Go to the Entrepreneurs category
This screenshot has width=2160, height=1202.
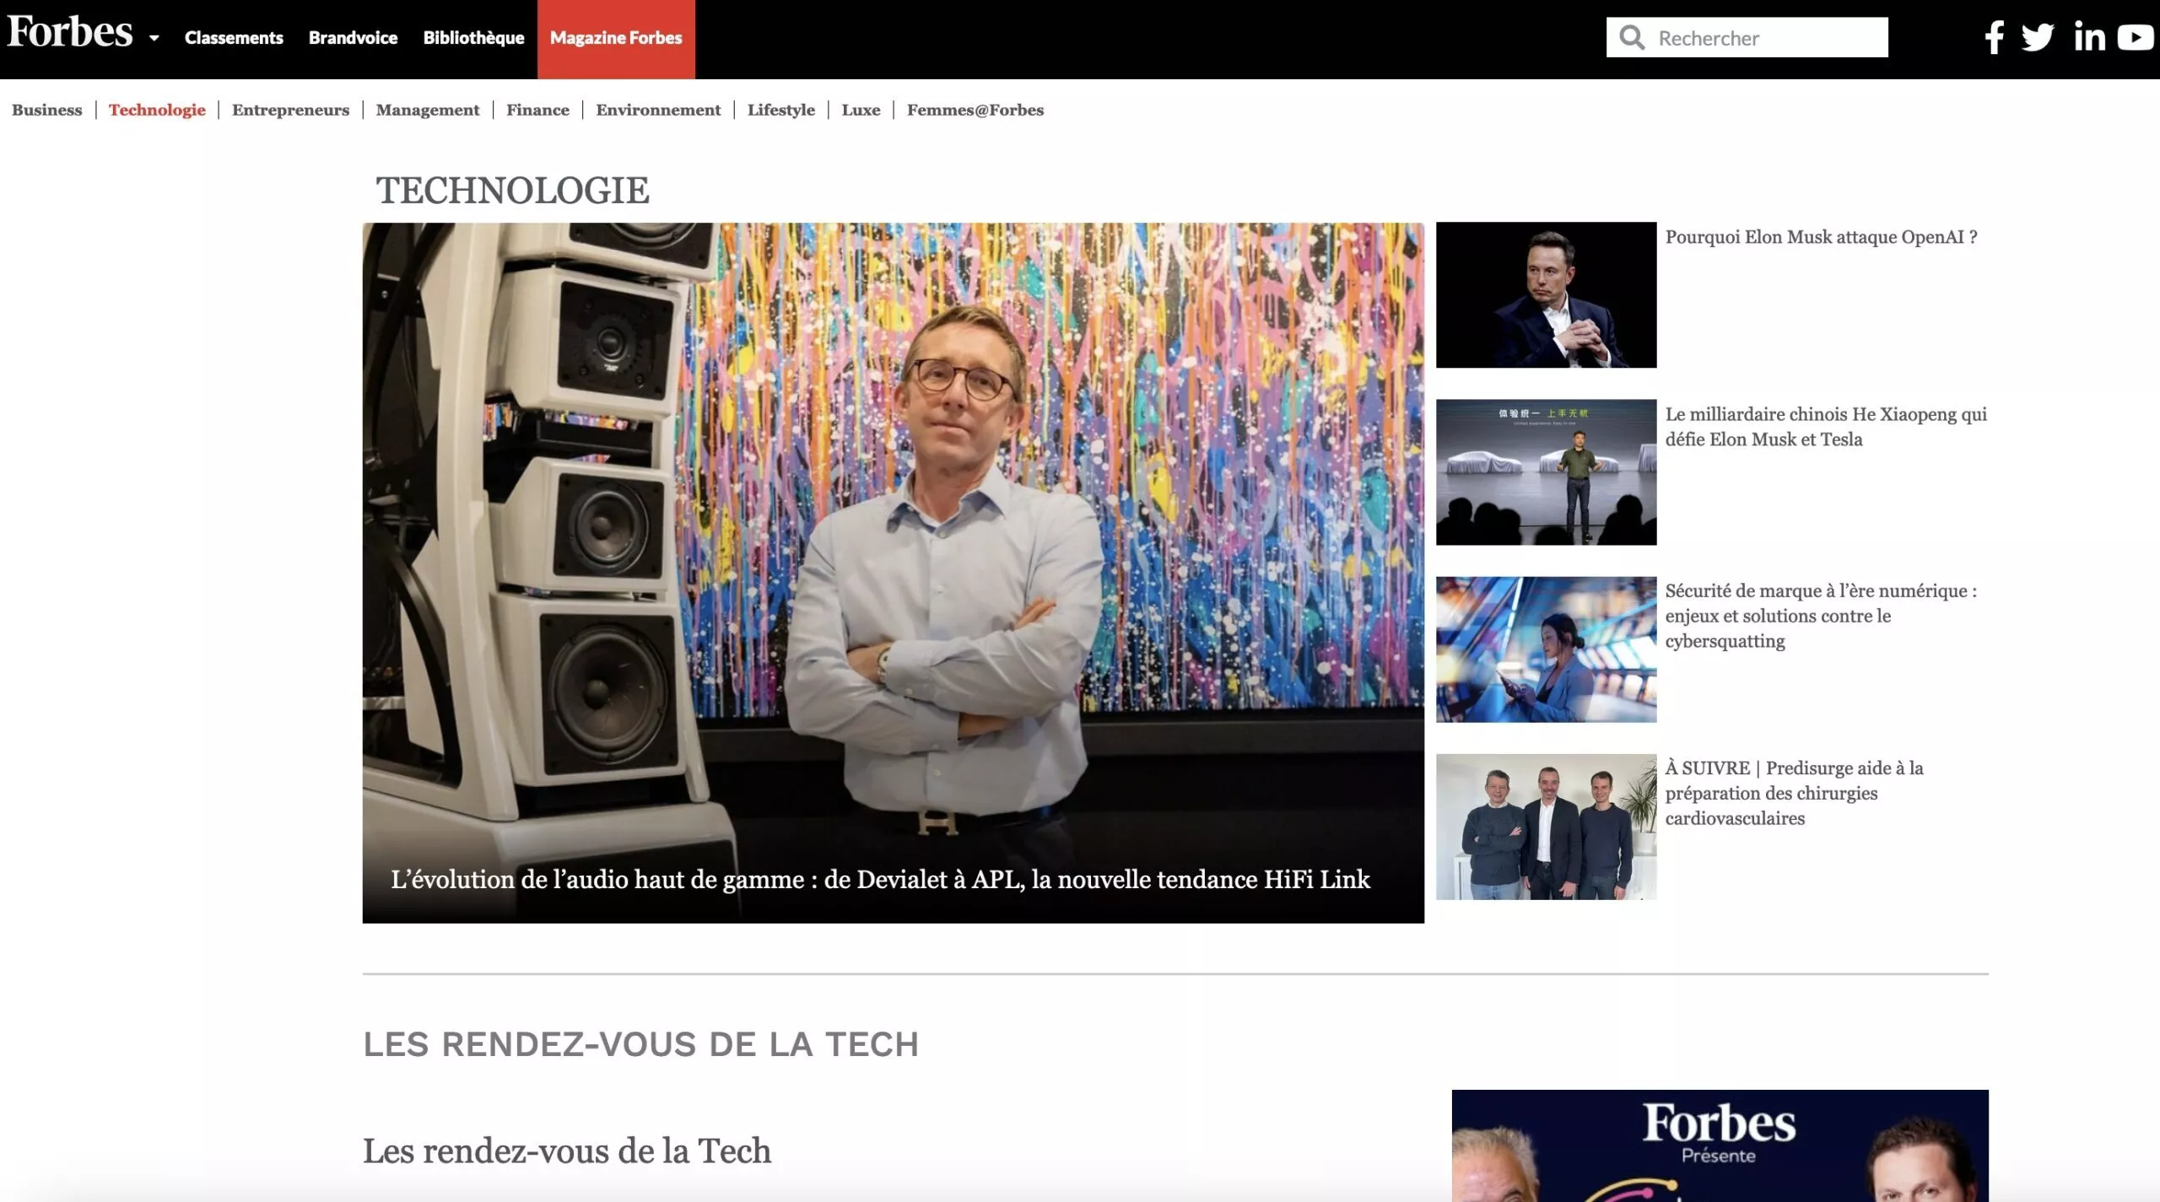[x=290, y=110]
